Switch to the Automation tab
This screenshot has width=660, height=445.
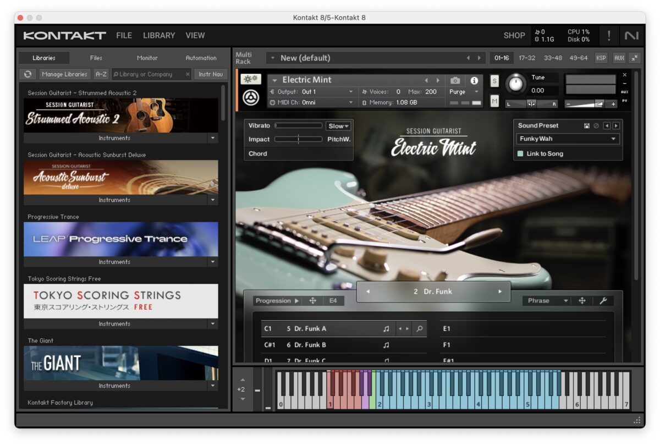tap(201, 58)
